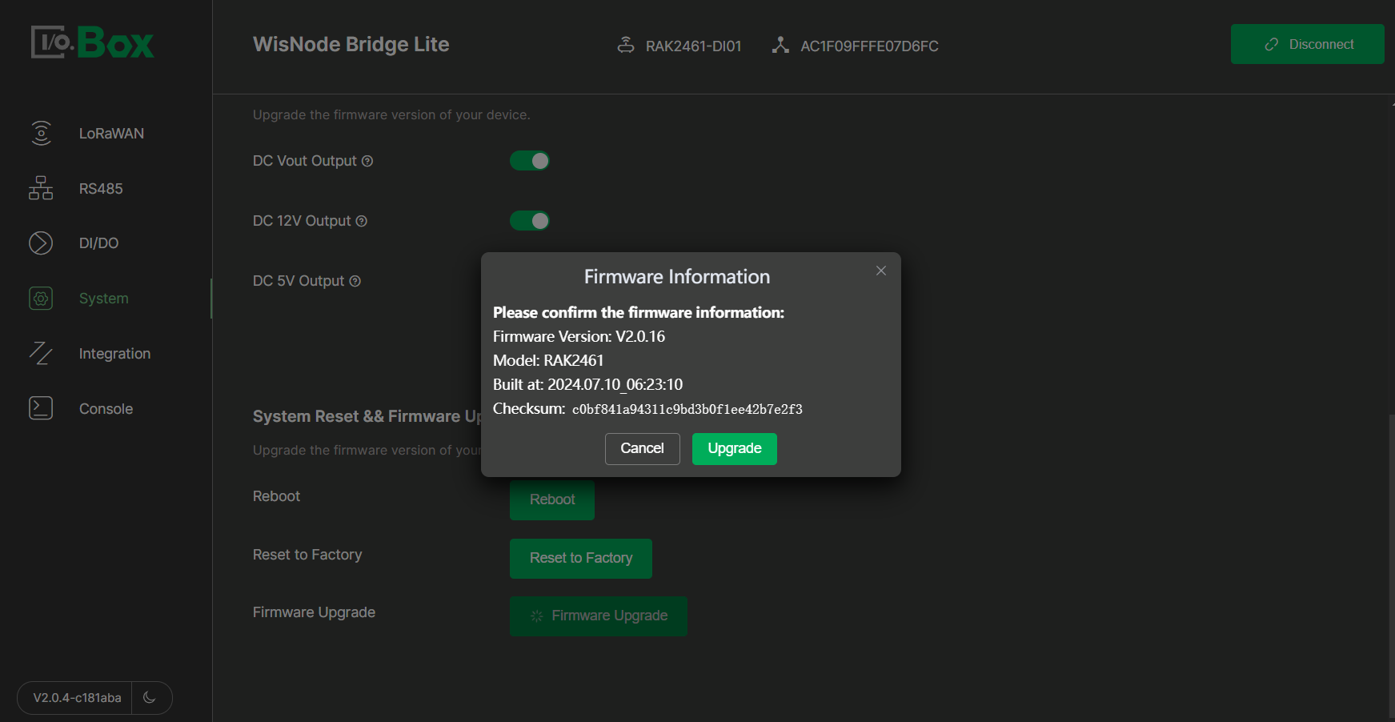Toggle the DC Vout Output switch
The image size is (1395, 722).
[x=530, y=161]
